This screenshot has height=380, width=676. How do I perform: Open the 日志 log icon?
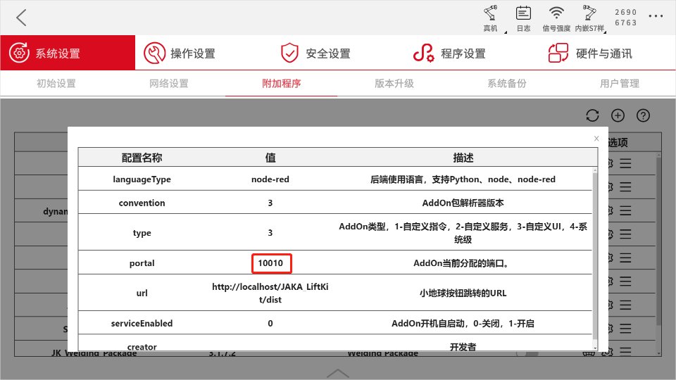(523, 19)
